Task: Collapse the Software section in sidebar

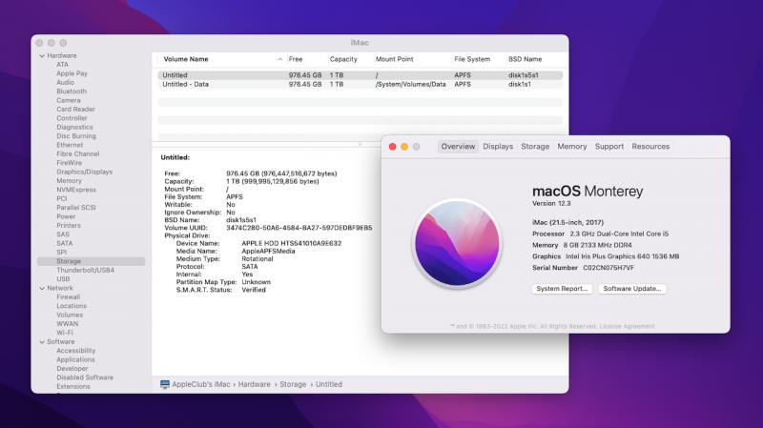Action: pos(42,342)
